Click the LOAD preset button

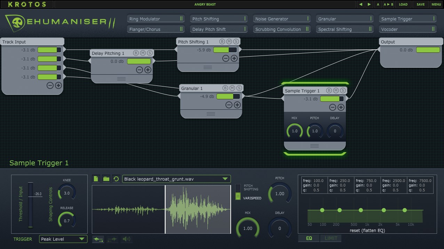(403, 4)
